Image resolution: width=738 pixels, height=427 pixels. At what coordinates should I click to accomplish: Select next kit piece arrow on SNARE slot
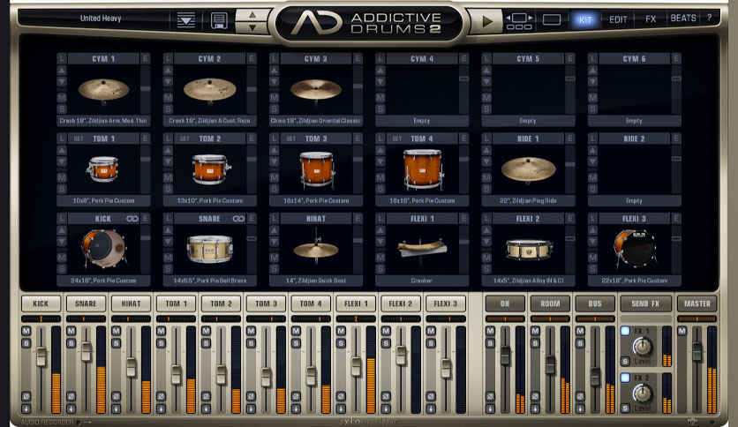pos(168,242)
